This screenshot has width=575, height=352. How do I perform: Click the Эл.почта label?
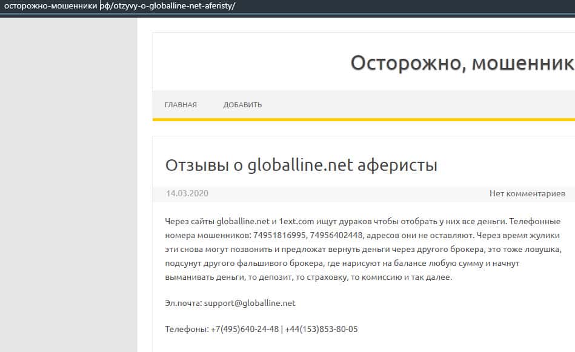pos(183,303)
